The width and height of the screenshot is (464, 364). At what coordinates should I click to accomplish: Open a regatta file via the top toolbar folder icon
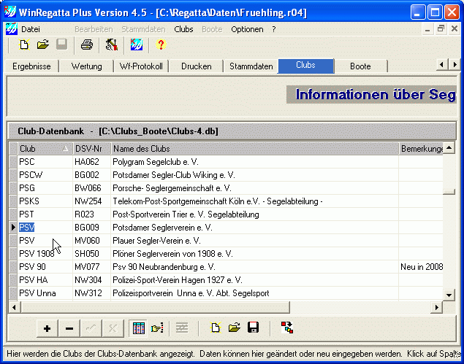click(x=43, y=45)
